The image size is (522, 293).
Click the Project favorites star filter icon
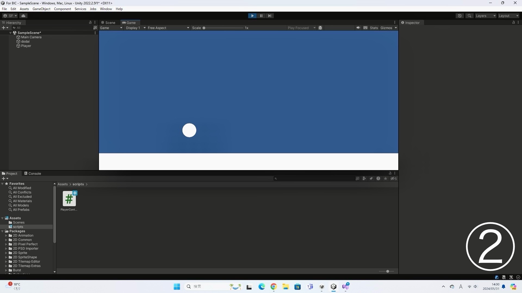click(385, 179)
